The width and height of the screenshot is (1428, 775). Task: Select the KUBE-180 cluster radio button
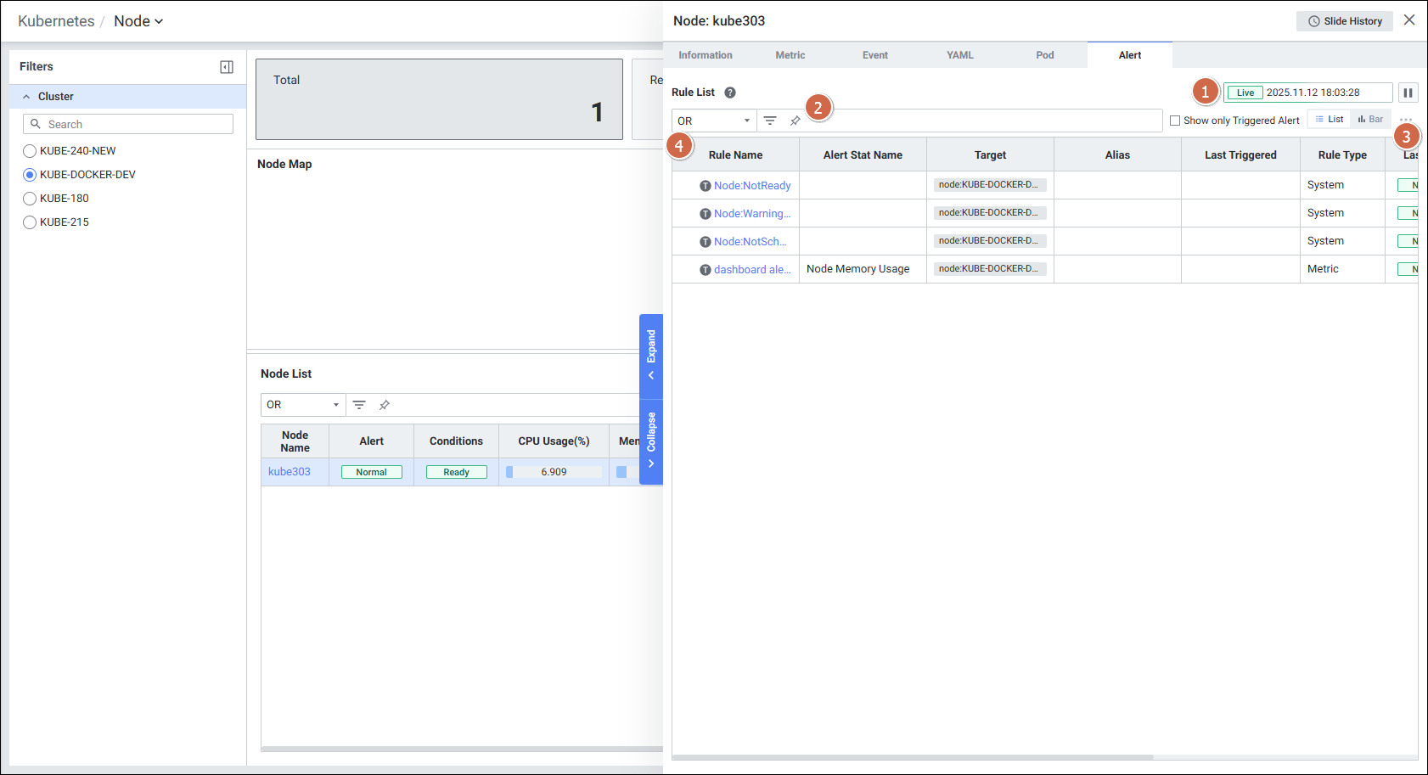point(30,199)
